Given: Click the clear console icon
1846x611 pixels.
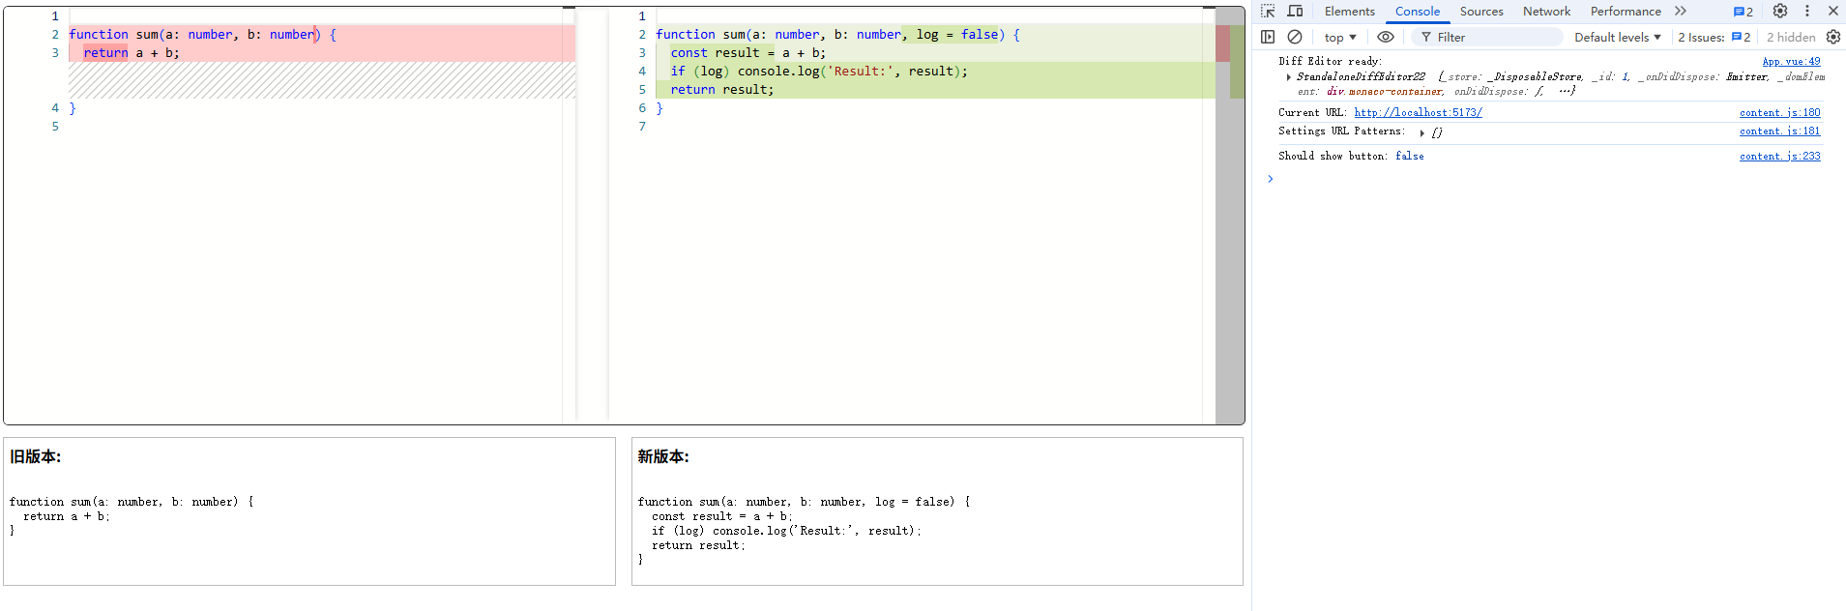Looking at the screenshot, I should click(x=1295, y=37).
